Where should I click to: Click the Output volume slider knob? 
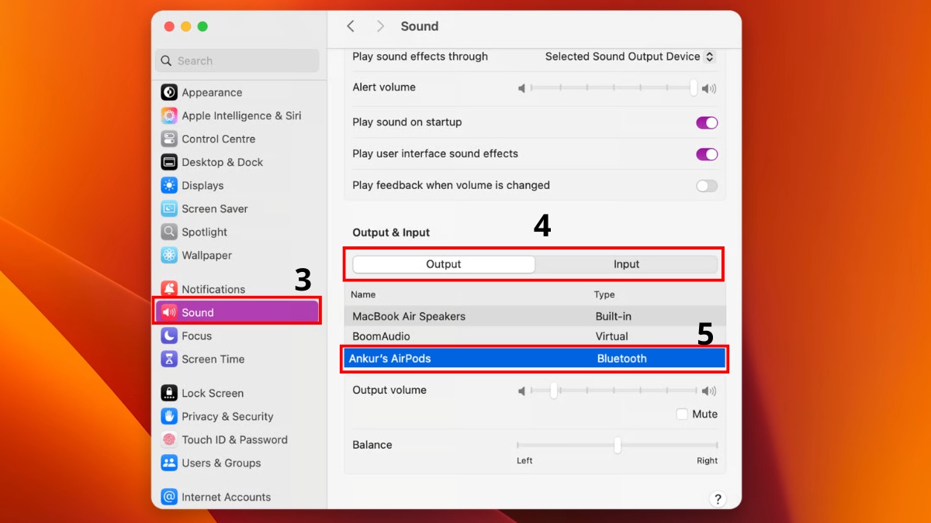pyautogui.click(x=554, y=391)
